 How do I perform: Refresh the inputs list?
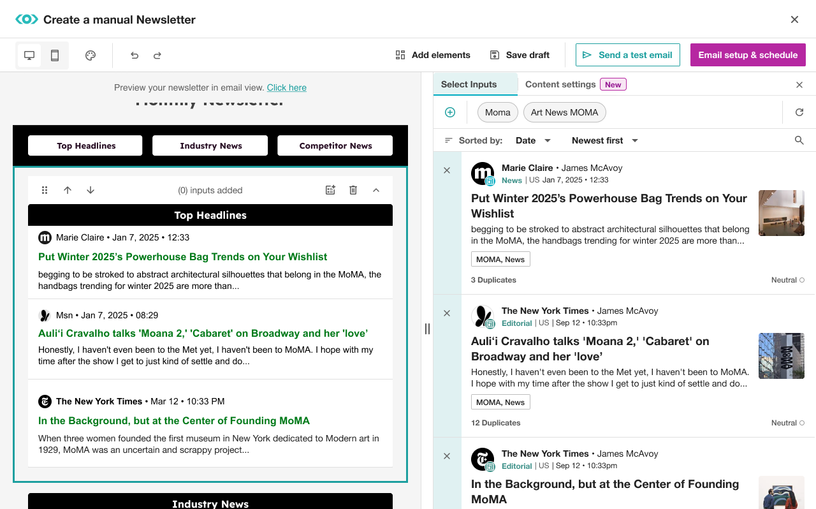tap(799, 112)
